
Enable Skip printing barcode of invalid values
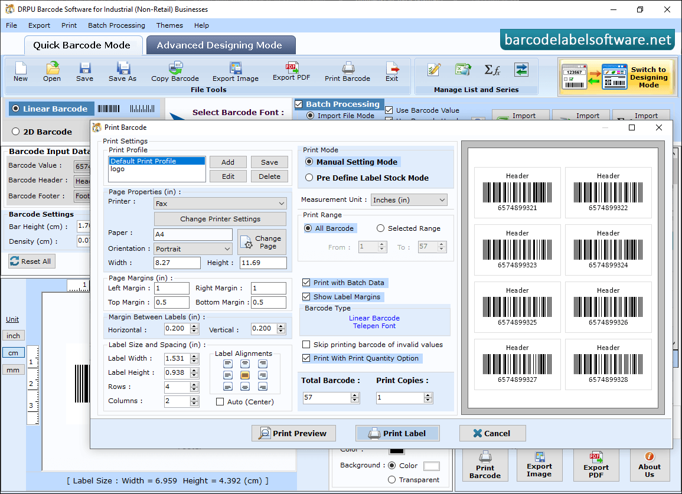coord(306,345)
